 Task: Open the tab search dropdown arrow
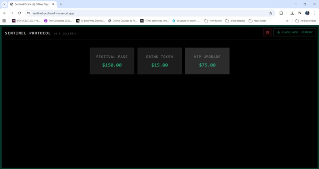tap(4, 4)
